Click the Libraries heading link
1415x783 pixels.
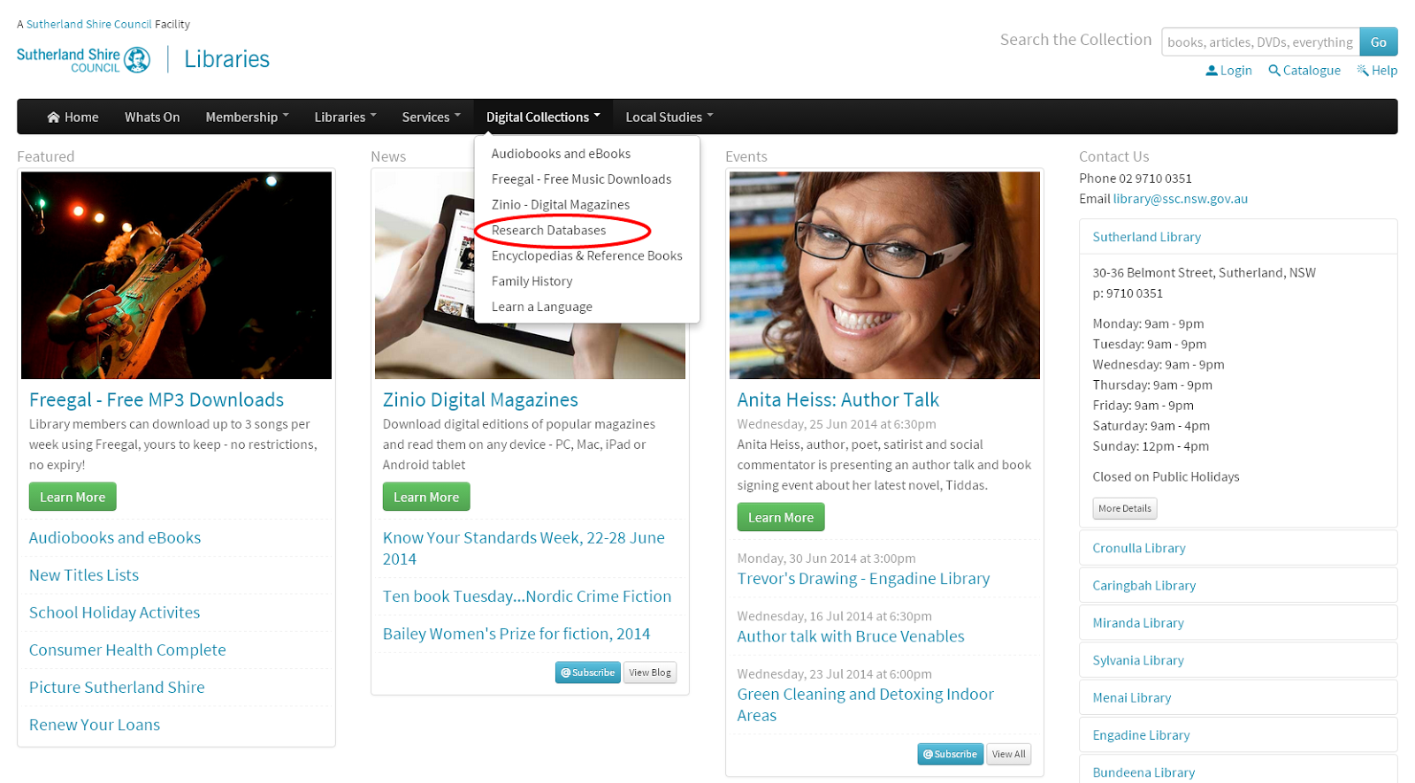[226, 59]
